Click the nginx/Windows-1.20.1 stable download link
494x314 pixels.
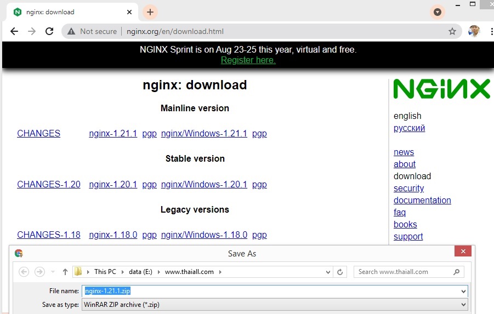(204, 184)
